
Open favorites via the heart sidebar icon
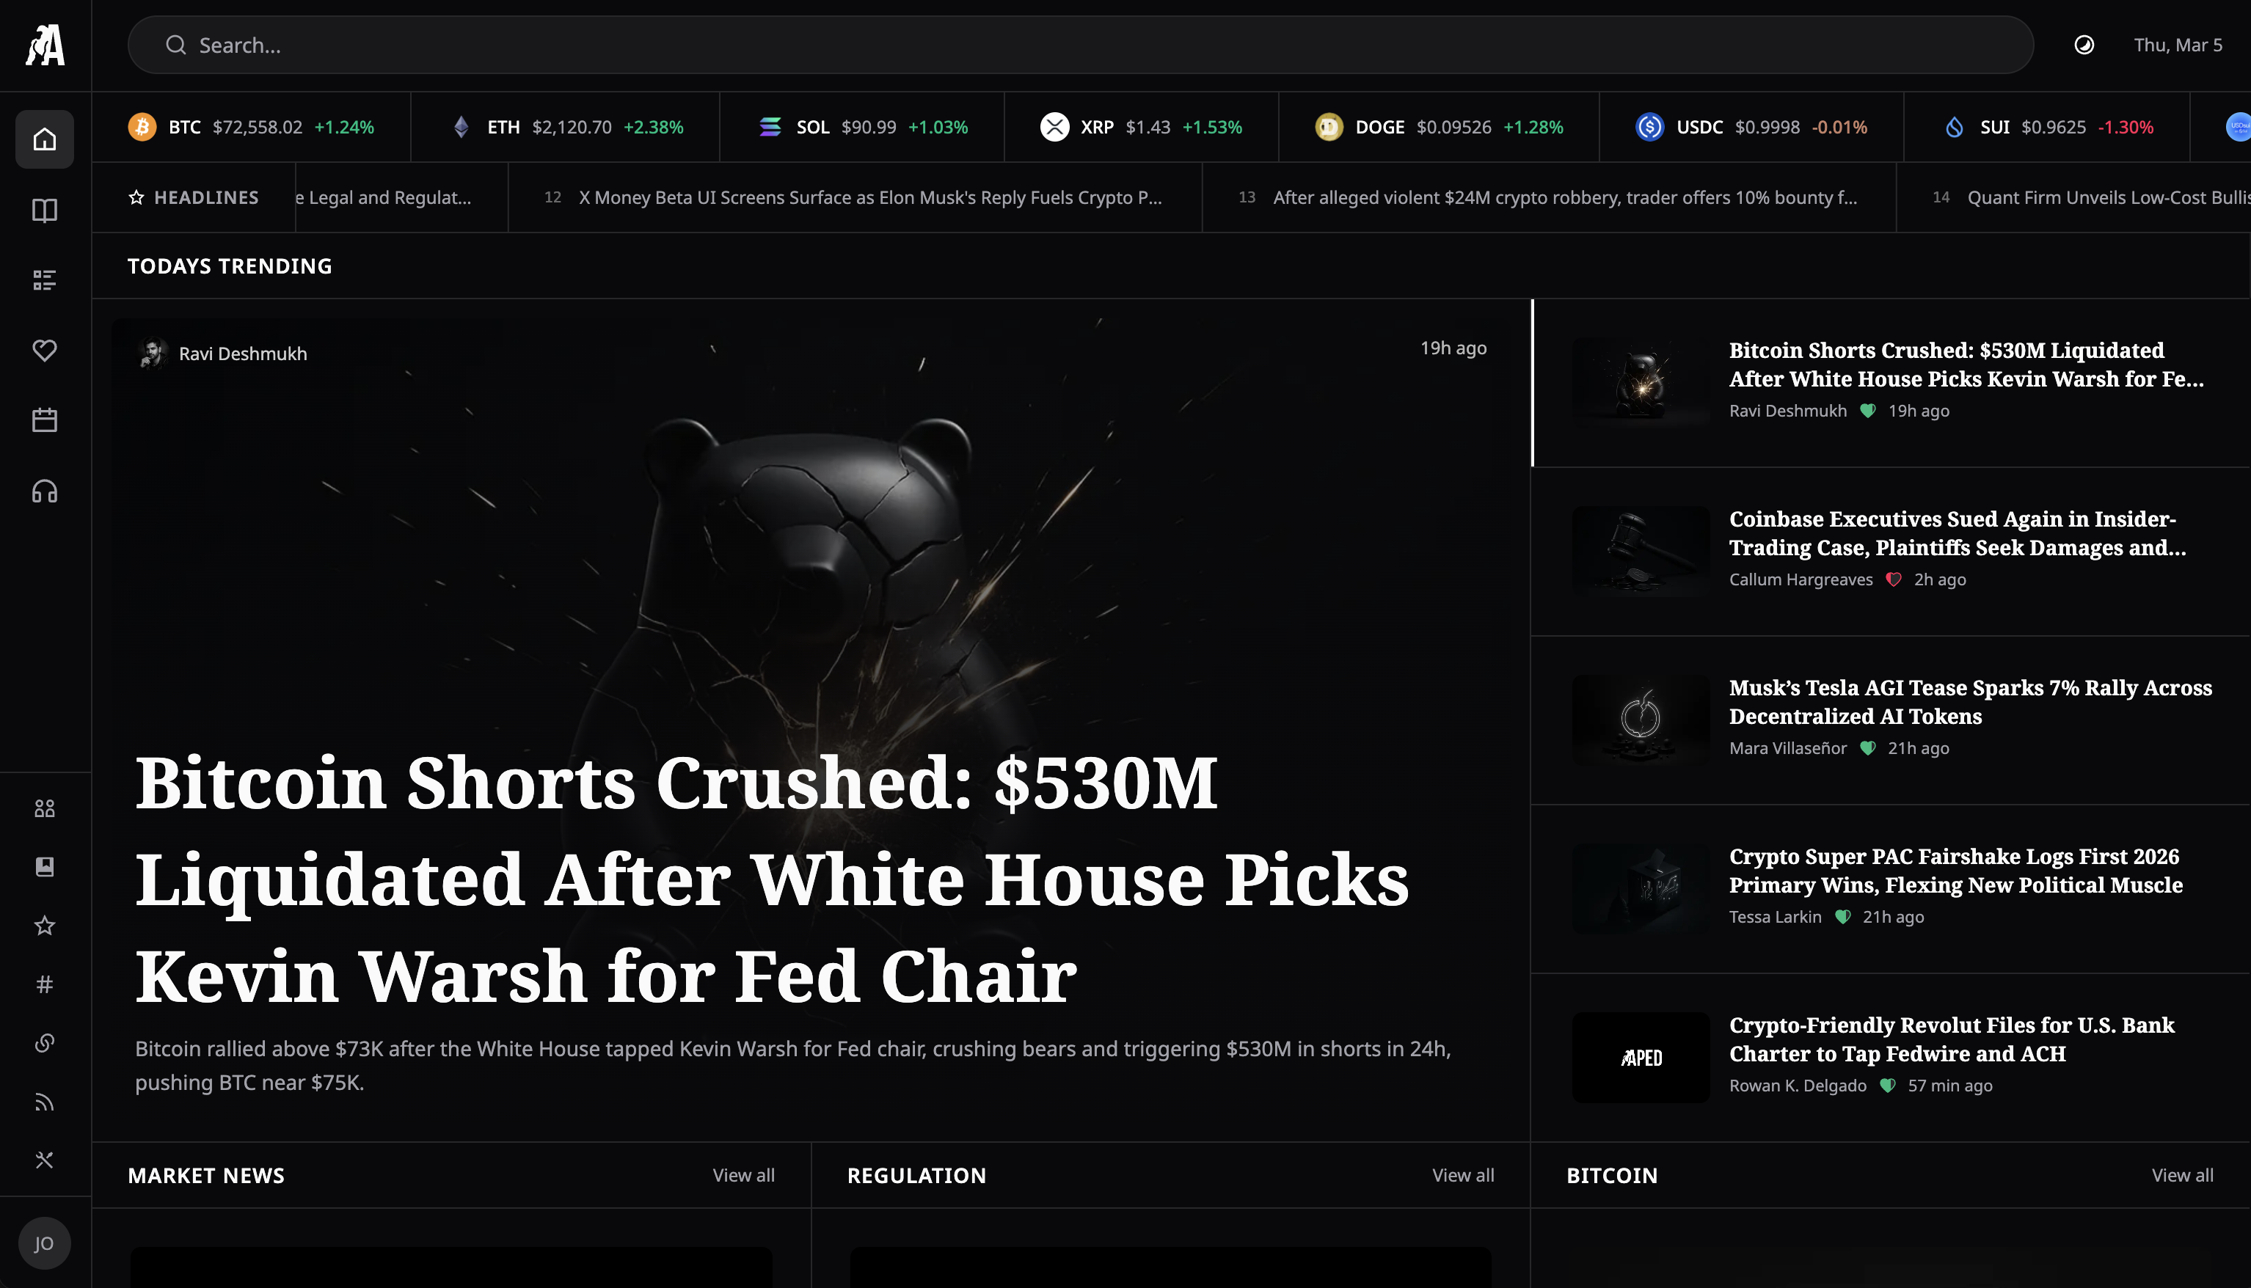[x=44, y=351]
